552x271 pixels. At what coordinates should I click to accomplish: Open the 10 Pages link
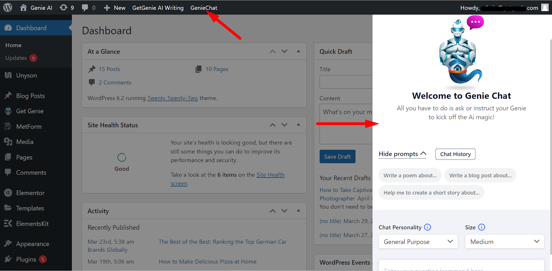click(217, 69)
